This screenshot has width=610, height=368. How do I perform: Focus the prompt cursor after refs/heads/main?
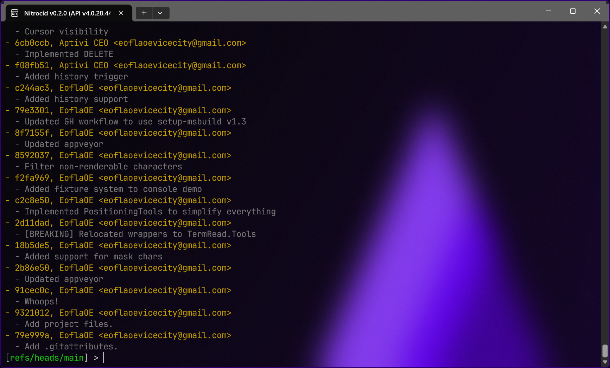coord(104,358)
